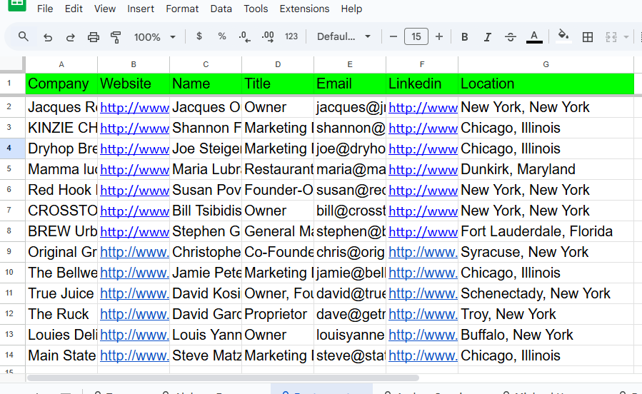Click the search magnifier icon in toolbar
This screenshot has height=394, width=642.
[x=24, y=37]
